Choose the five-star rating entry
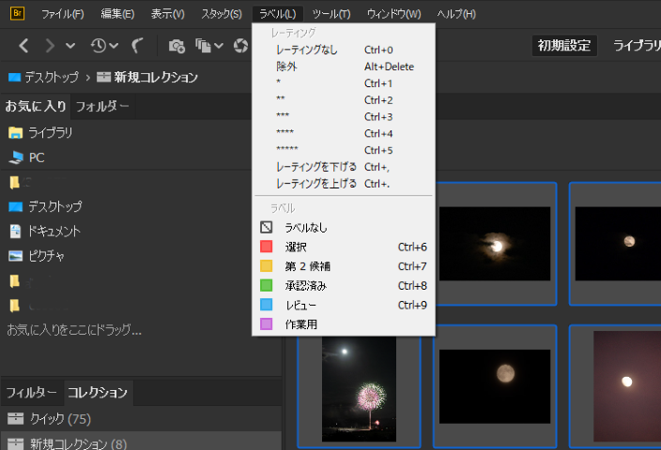Image resolution: width=661 pixels, height=450 pixels. (289, 150)
